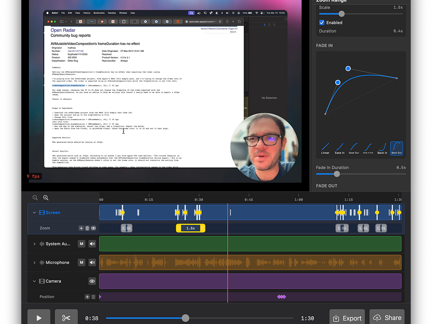Screen dimensions: 432x324
Task: Adjust the Scale slider
Action: (342, 14)
